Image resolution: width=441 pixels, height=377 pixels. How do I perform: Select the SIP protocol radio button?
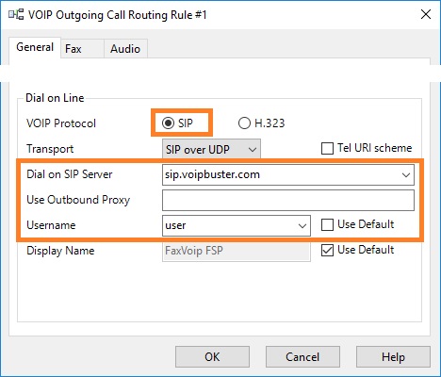168,123
